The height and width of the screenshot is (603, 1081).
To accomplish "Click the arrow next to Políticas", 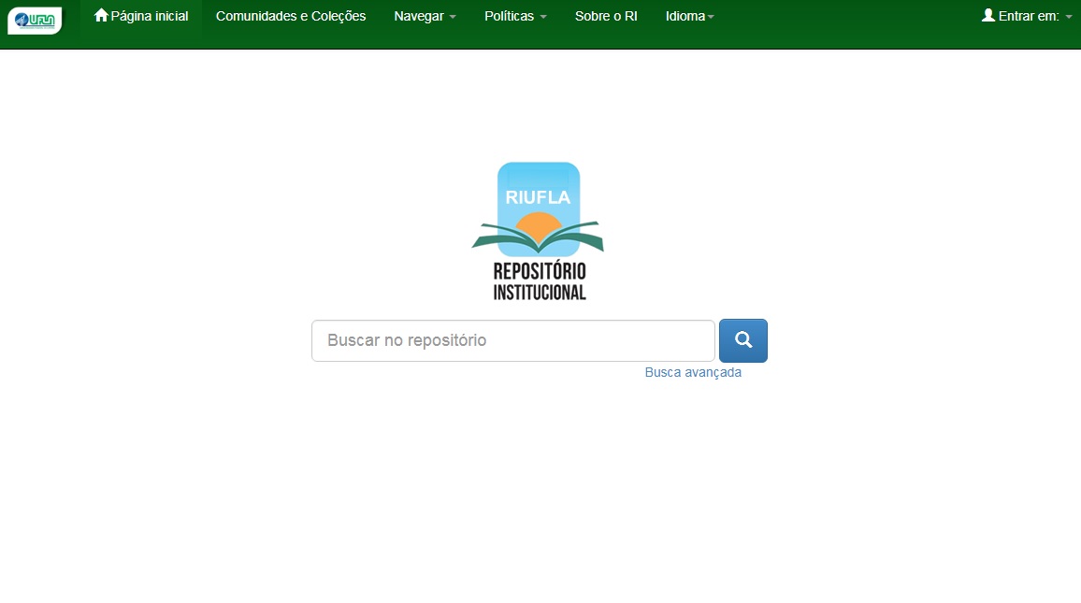I will 543,17.
